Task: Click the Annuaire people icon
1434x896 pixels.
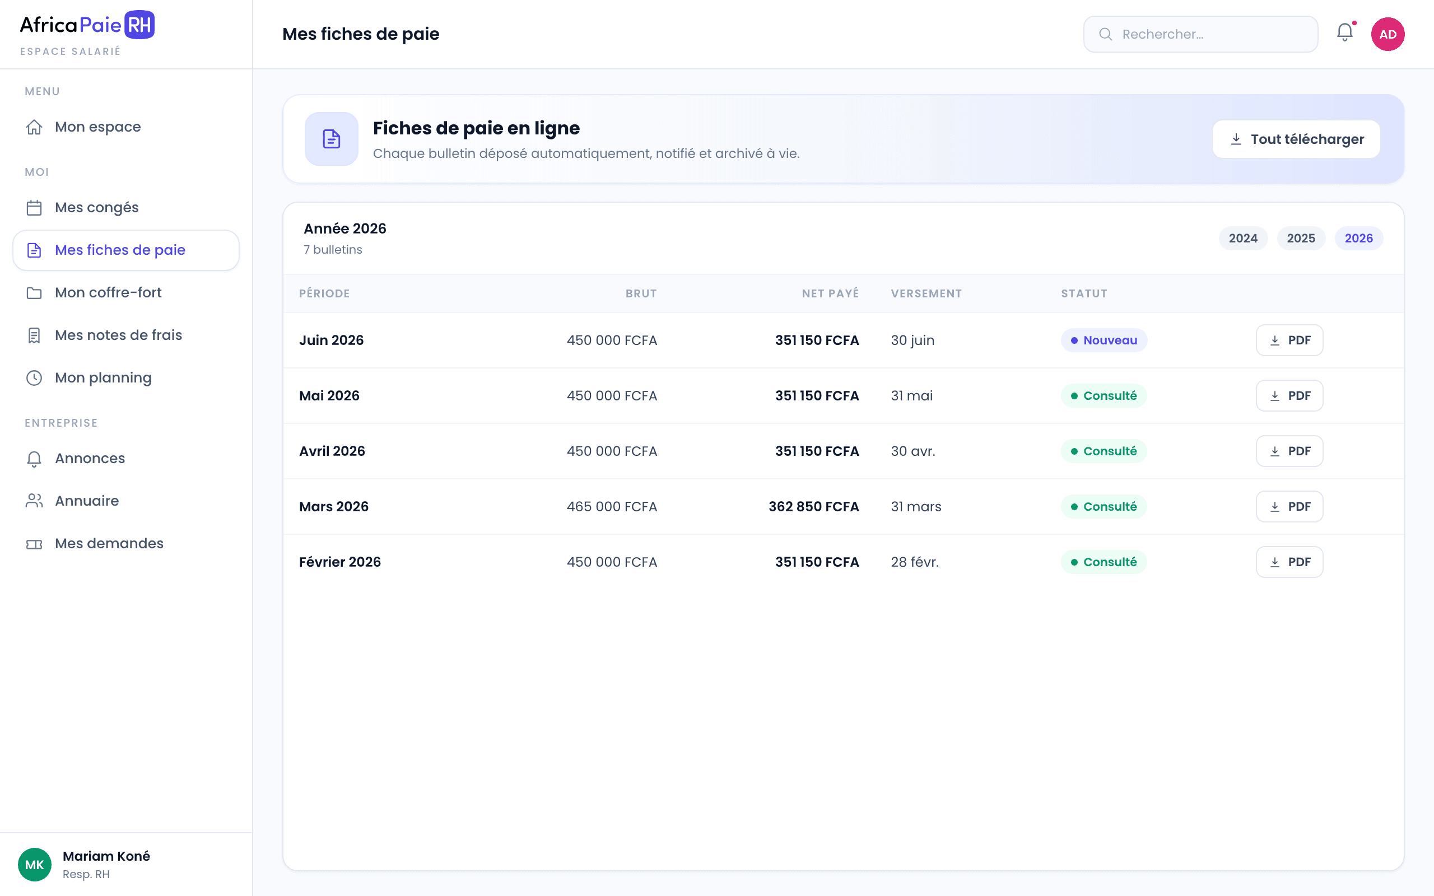Action: pyautogui.click(x=34, y=501)
